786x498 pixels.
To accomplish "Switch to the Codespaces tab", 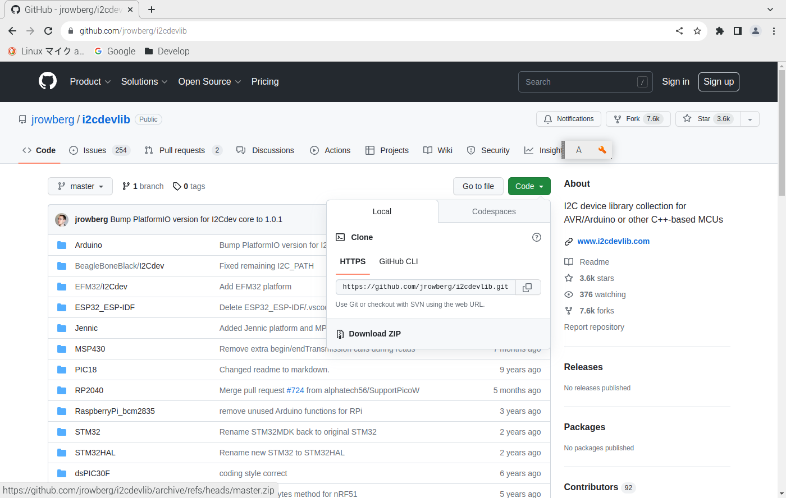I will coord(493,211).
